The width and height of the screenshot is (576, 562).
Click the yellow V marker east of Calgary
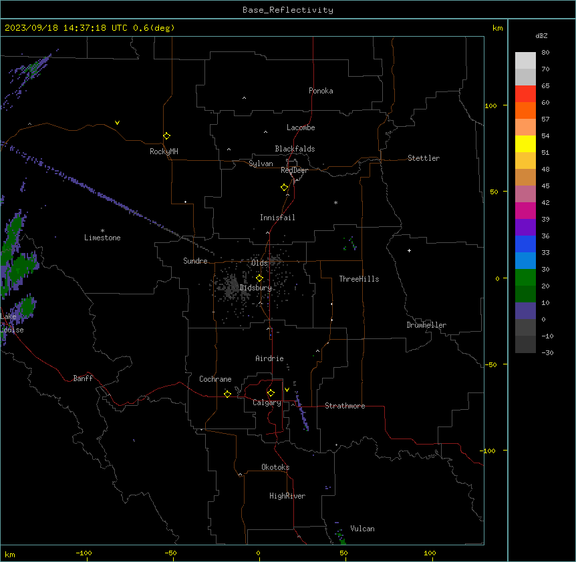pyautogui.click(x=287, y=390)
